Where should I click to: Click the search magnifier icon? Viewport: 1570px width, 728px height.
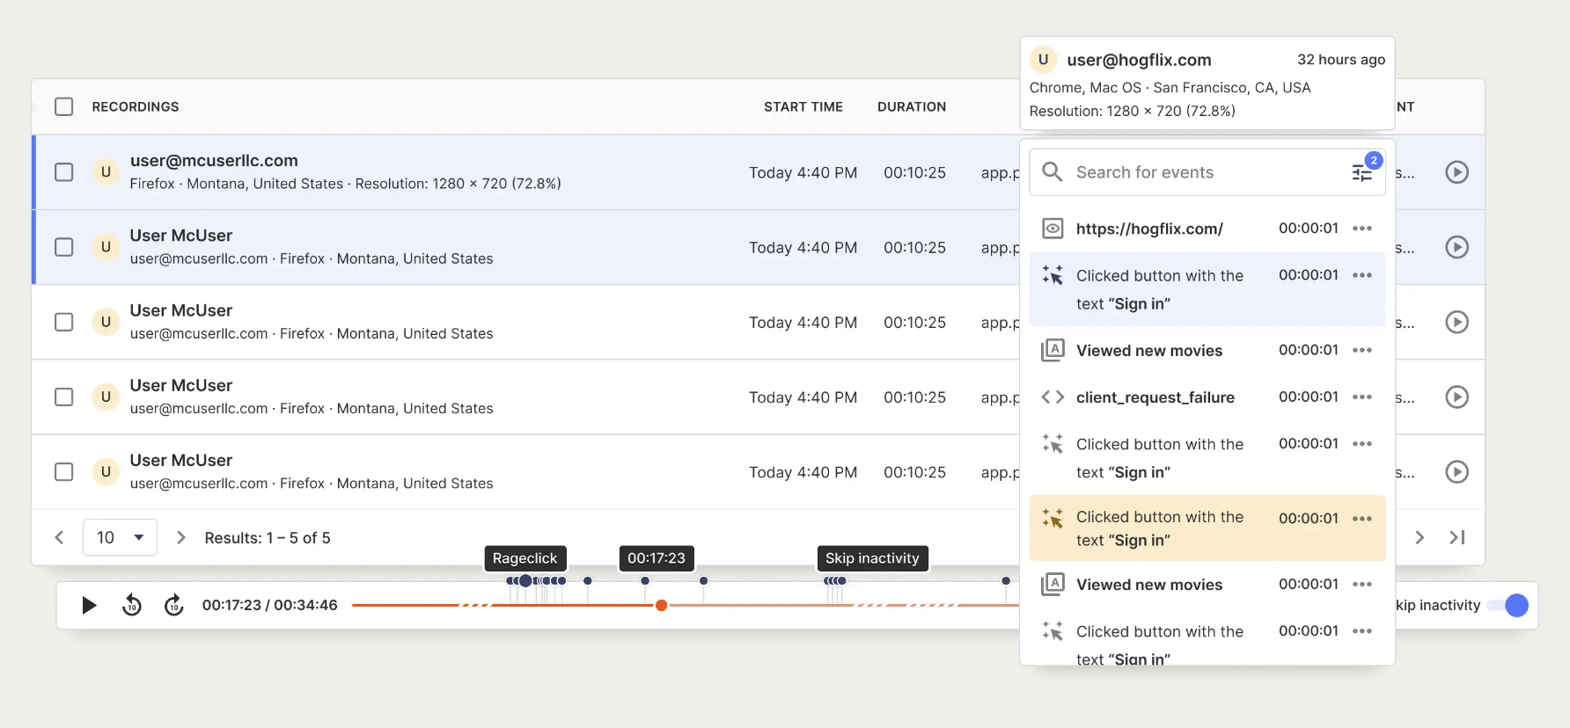[x=1053, y=172]
